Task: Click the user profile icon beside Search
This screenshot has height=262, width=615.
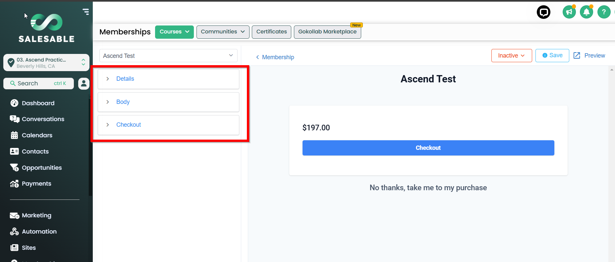Action: point(84,84)
